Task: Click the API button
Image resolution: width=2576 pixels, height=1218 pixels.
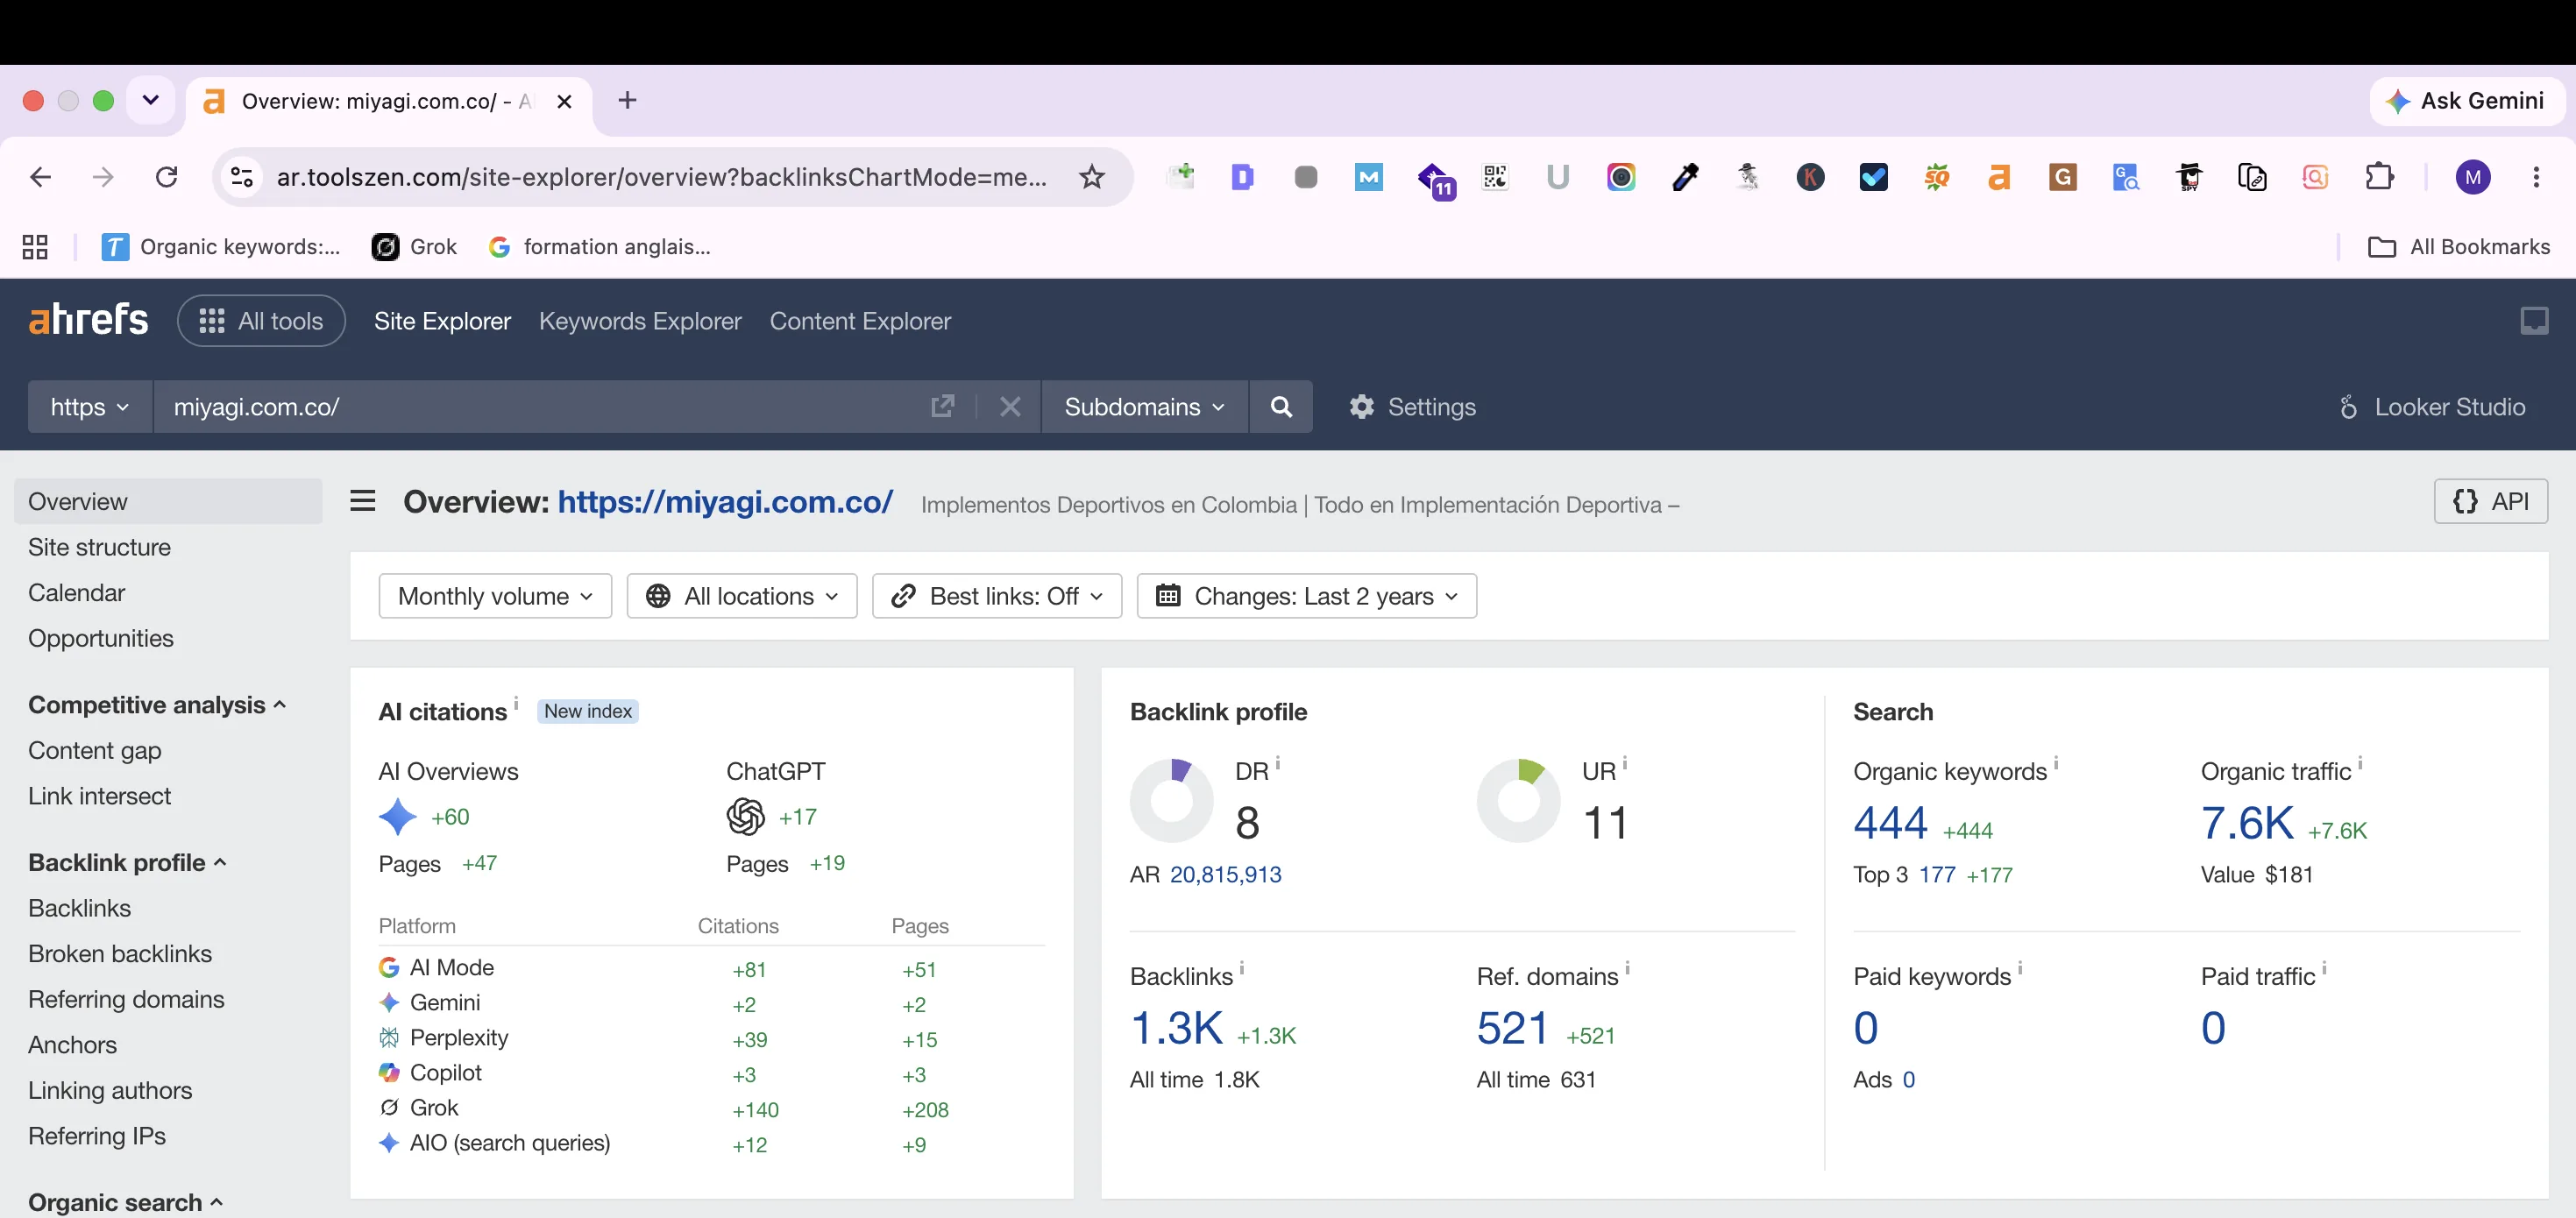Action: pos(2490,501)
